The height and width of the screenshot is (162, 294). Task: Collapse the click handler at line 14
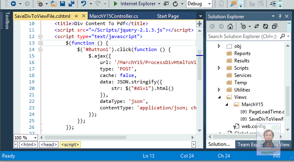coord(40,49)
